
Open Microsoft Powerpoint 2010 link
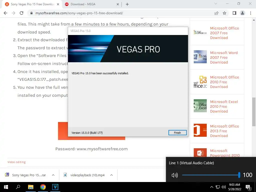[x=225, y=153]
